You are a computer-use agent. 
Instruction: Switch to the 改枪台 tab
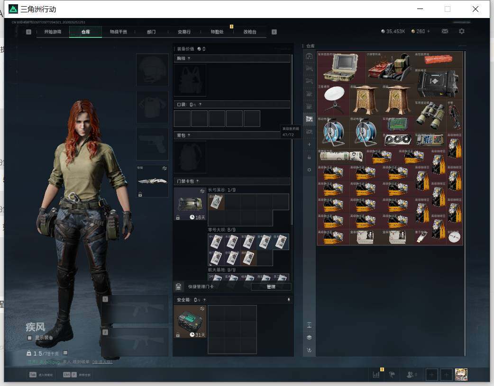[250, 32]
